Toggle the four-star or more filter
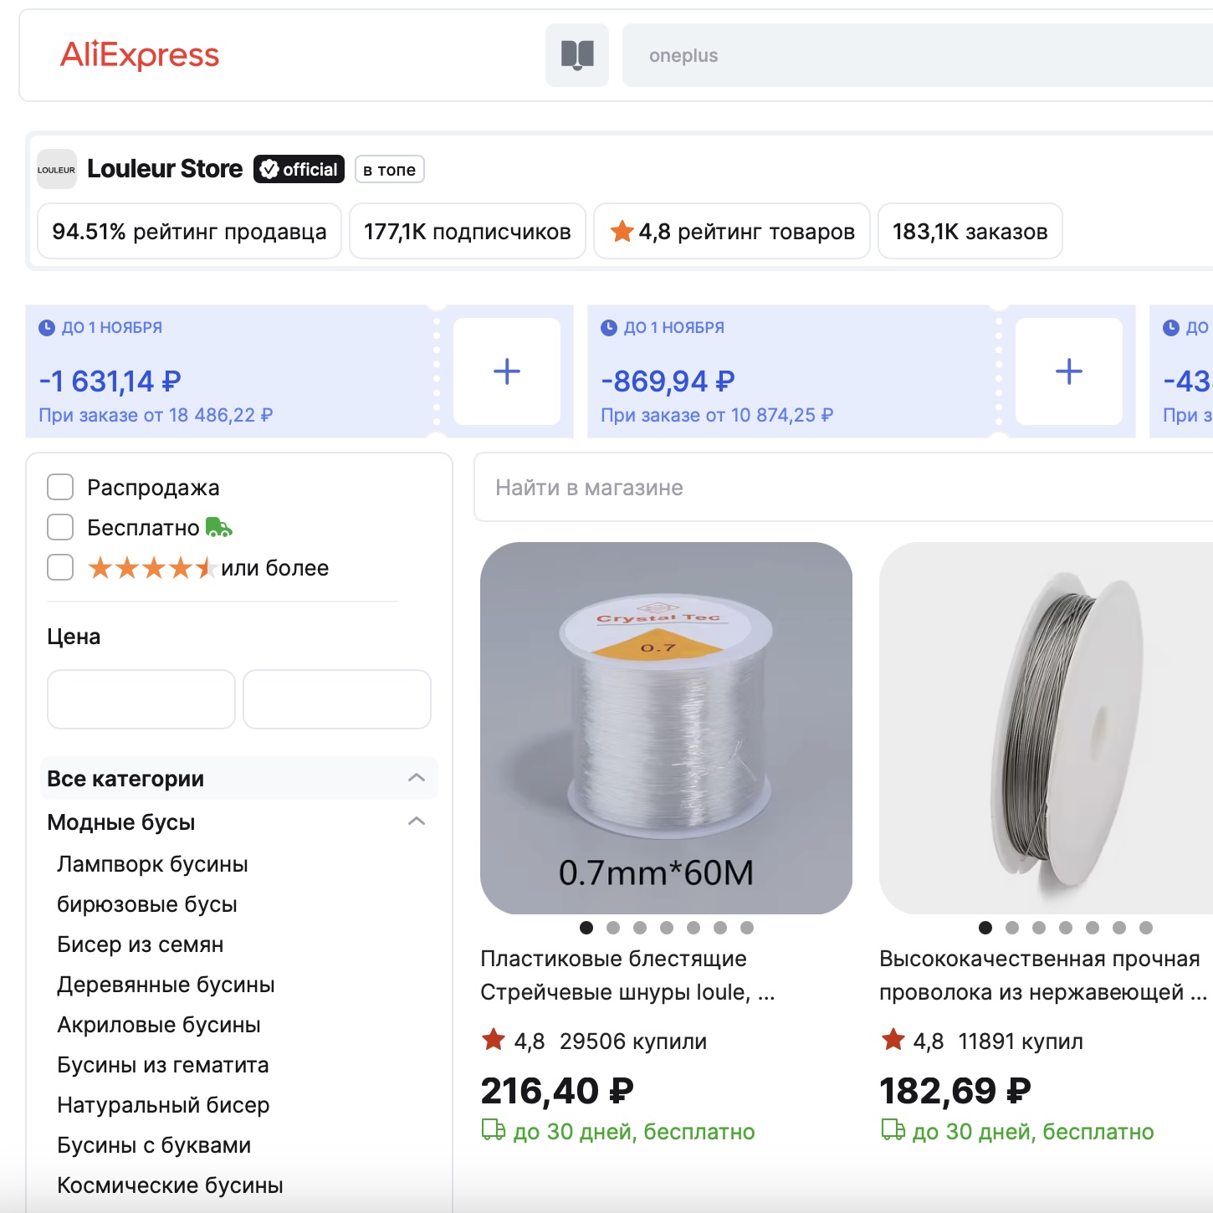This screenshot has height=1213, width=1213. tap(60, 567)
